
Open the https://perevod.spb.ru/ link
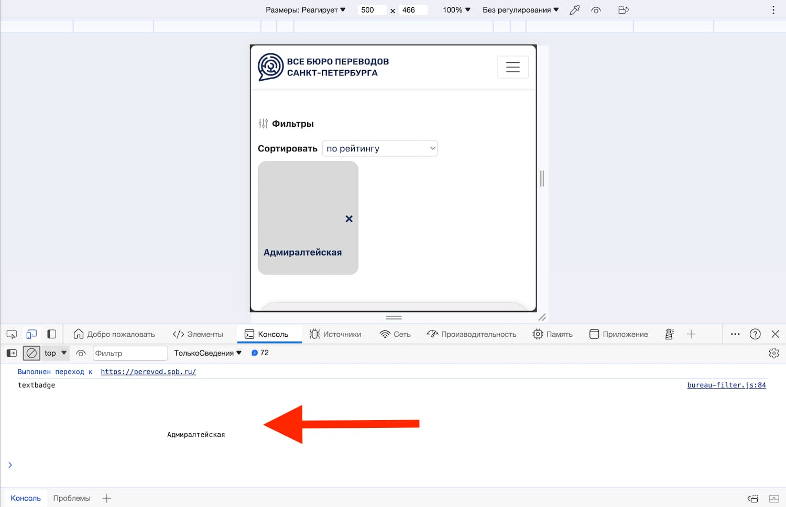pos(148,371)
